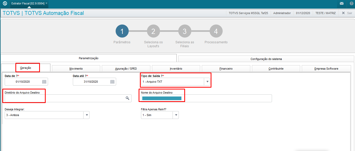Open calendar picker for Data até
Image resolution: width=355 pixels, height=151 pixels.
[x=113, y=82]
